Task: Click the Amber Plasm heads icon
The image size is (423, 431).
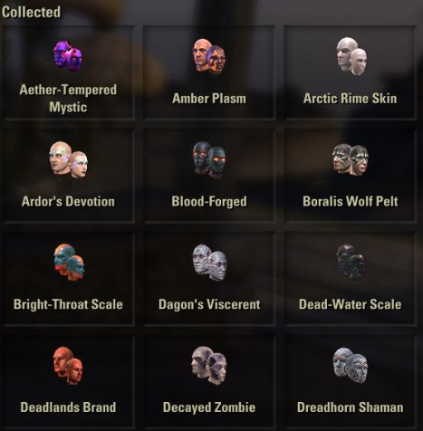Action: tap(209, 56)
